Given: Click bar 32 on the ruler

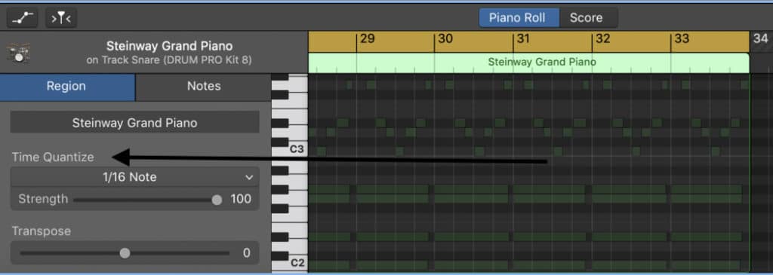Looking at the screenshot, I should pyautogui.click(x=602, y=39).
